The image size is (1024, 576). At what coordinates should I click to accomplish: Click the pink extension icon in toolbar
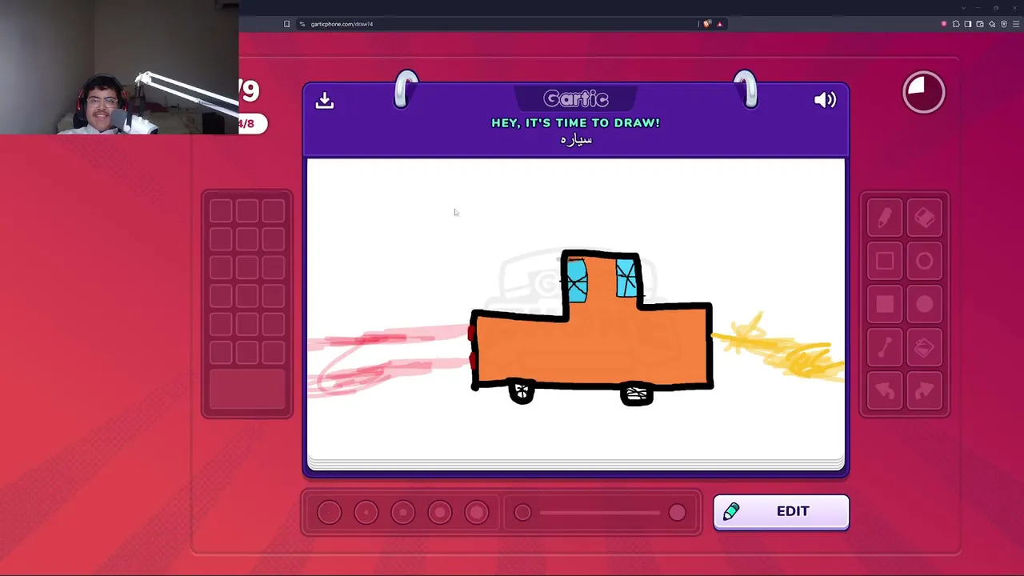click(943, 24)
